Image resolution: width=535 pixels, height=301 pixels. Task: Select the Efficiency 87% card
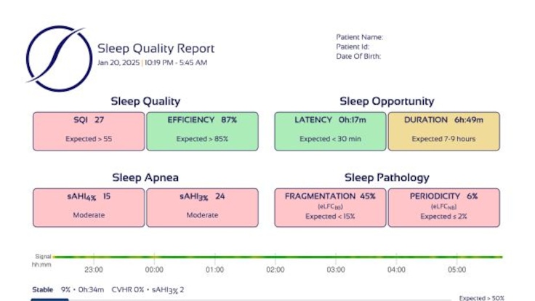click(202, 132)
